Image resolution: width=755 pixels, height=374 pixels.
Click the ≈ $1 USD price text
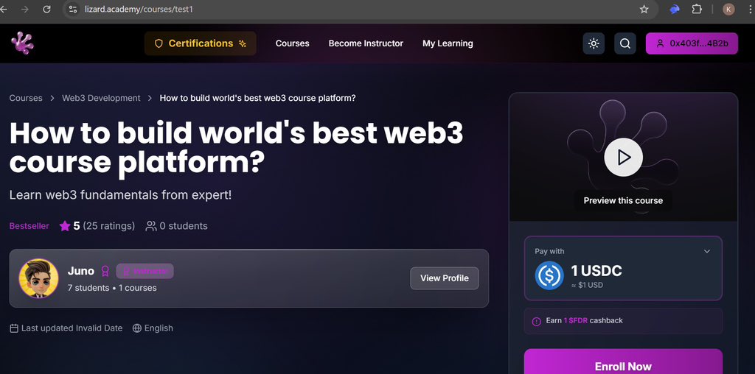(x=587, y=285)
